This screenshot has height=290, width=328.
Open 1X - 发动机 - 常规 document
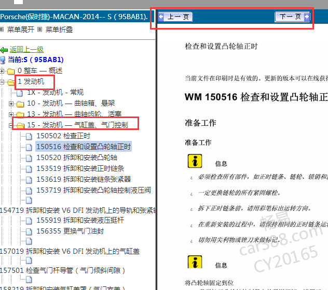(56, 92)
